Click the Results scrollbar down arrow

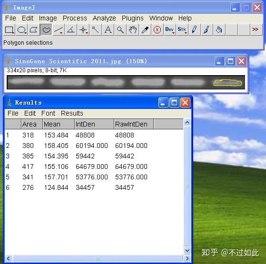click(187, 250)
